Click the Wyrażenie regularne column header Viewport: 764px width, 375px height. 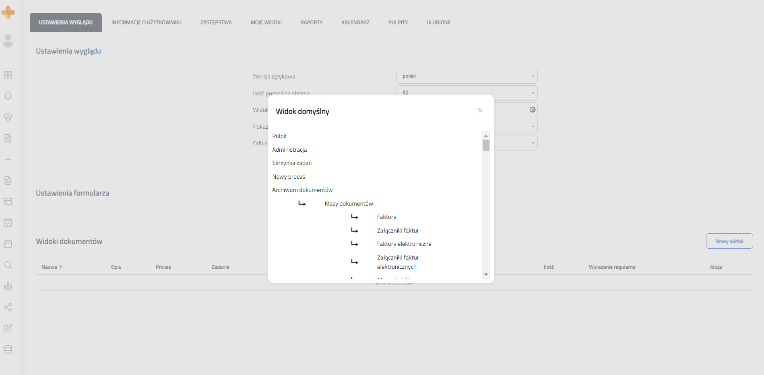(x=612, y=267)
